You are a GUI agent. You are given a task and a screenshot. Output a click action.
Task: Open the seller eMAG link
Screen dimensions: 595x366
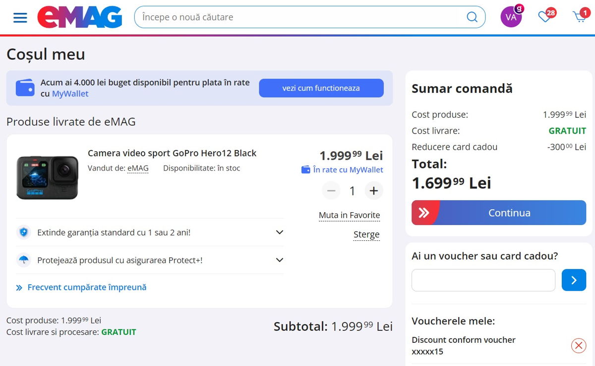point(138,169)
